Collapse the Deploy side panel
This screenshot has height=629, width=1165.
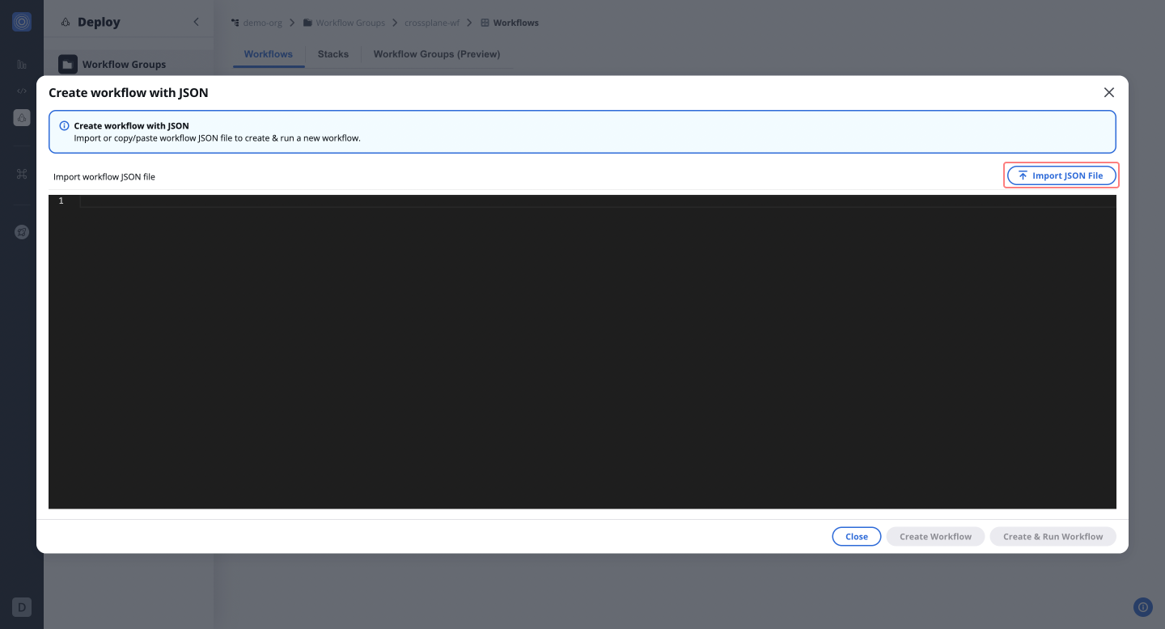click(196, 22)
